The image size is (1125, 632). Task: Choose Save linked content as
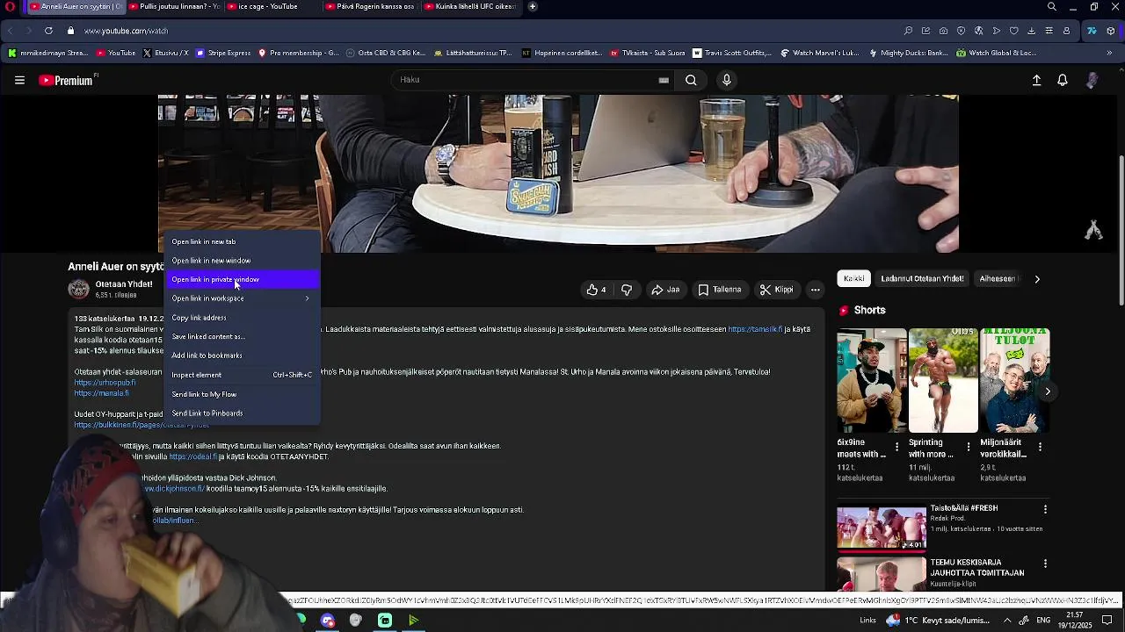(x=242, y=336)
